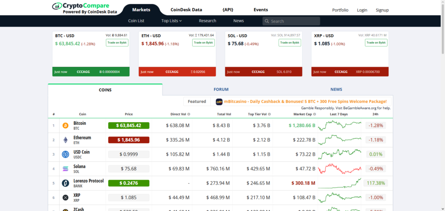This screenshot has width=445, height=211.
Task: Open the Coin List link
Action: [136, 21]
